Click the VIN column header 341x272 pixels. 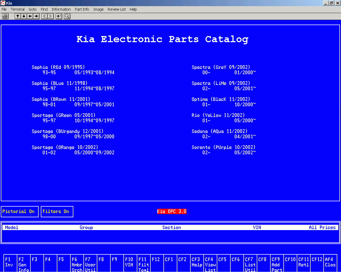point(257,227)
